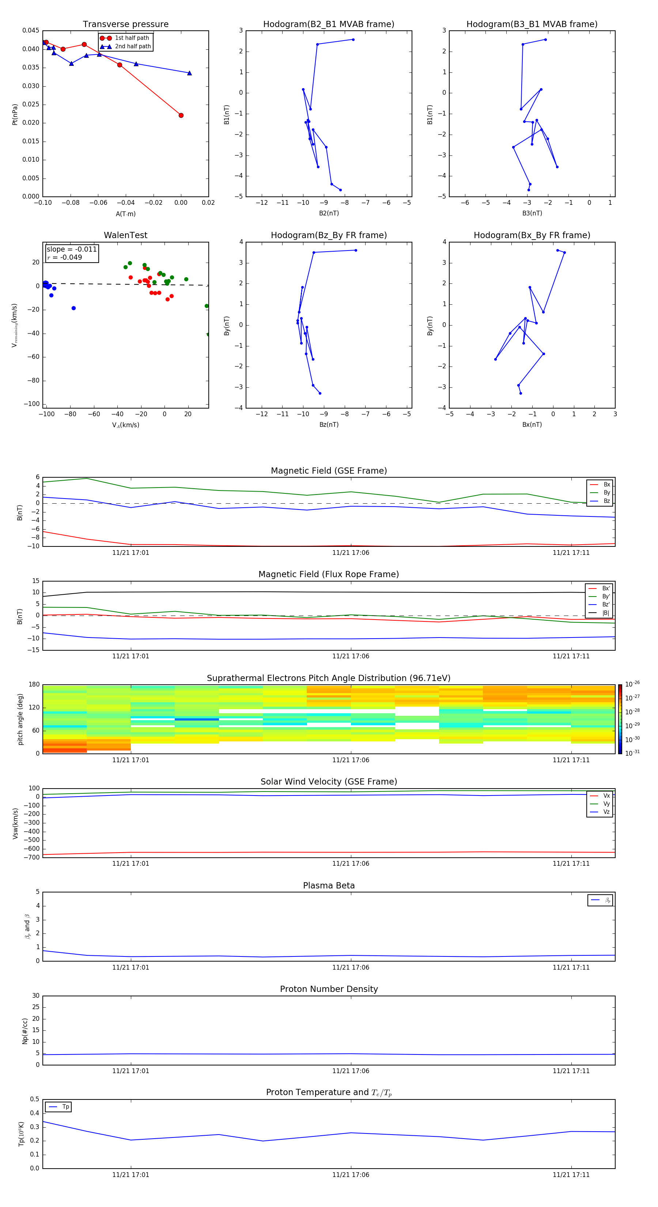Click "11/21 17:06" tick under Proton Temperature plot

pyautogui.click(x=351, y=1175)
